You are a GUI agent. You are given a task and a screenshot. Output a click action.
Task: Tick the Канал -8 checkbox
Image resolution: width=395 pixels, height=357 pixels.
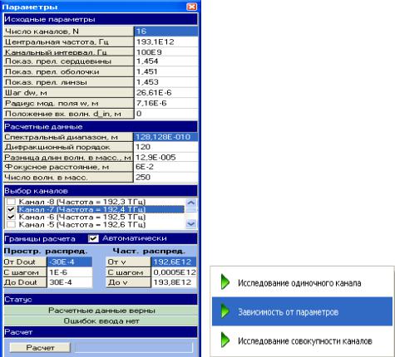[11, 202]
